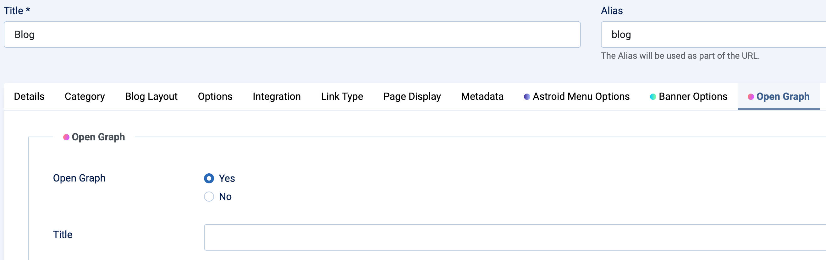The height and width of the screenshot is (260, 826).
Task: Click the empty Open Graph Title field
Action: [515, 237]
